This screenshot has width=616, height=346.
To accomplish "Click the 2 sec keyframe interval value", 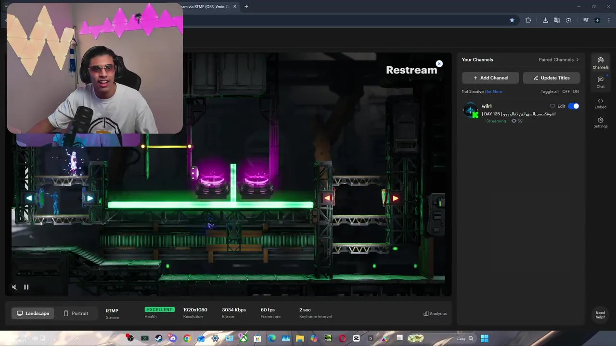I will click(x=305, y=310).
